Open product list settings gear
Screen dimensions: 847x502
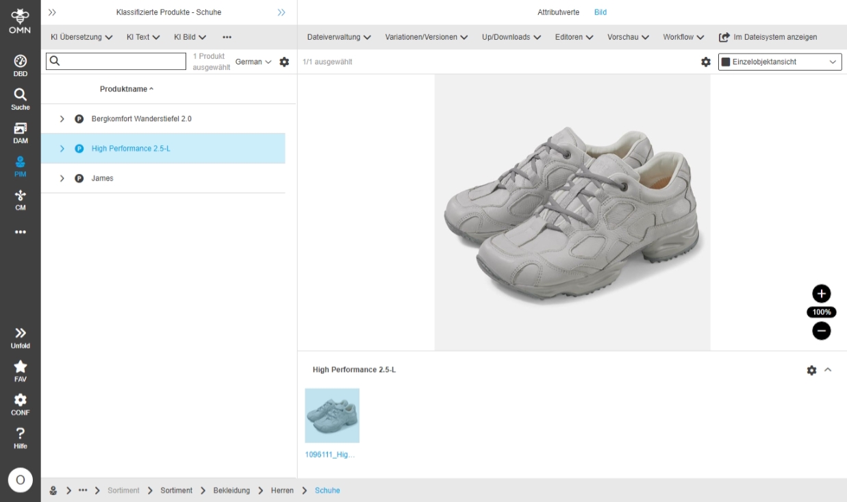(285, 62)
